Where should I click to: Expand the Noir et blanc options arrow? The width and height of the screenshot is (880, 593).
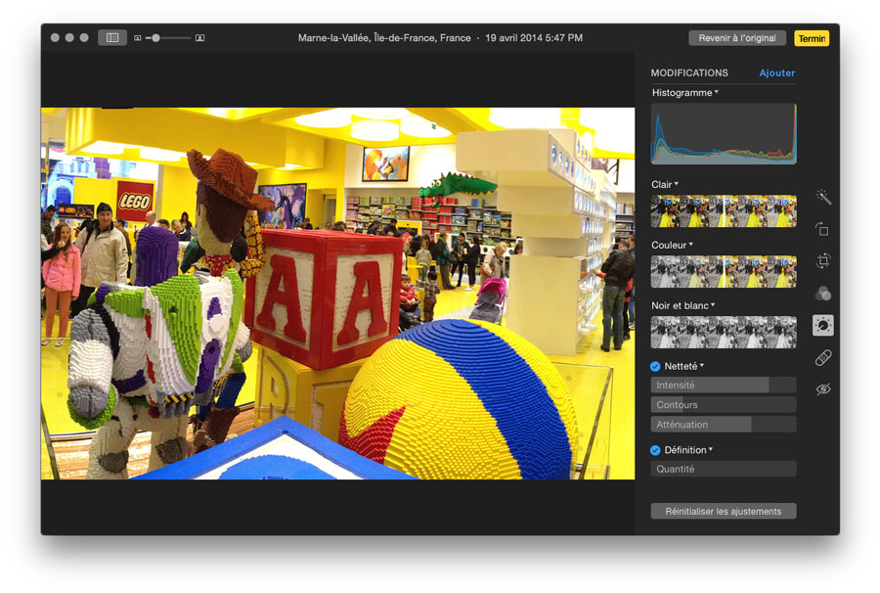click(x=713, y=305)
